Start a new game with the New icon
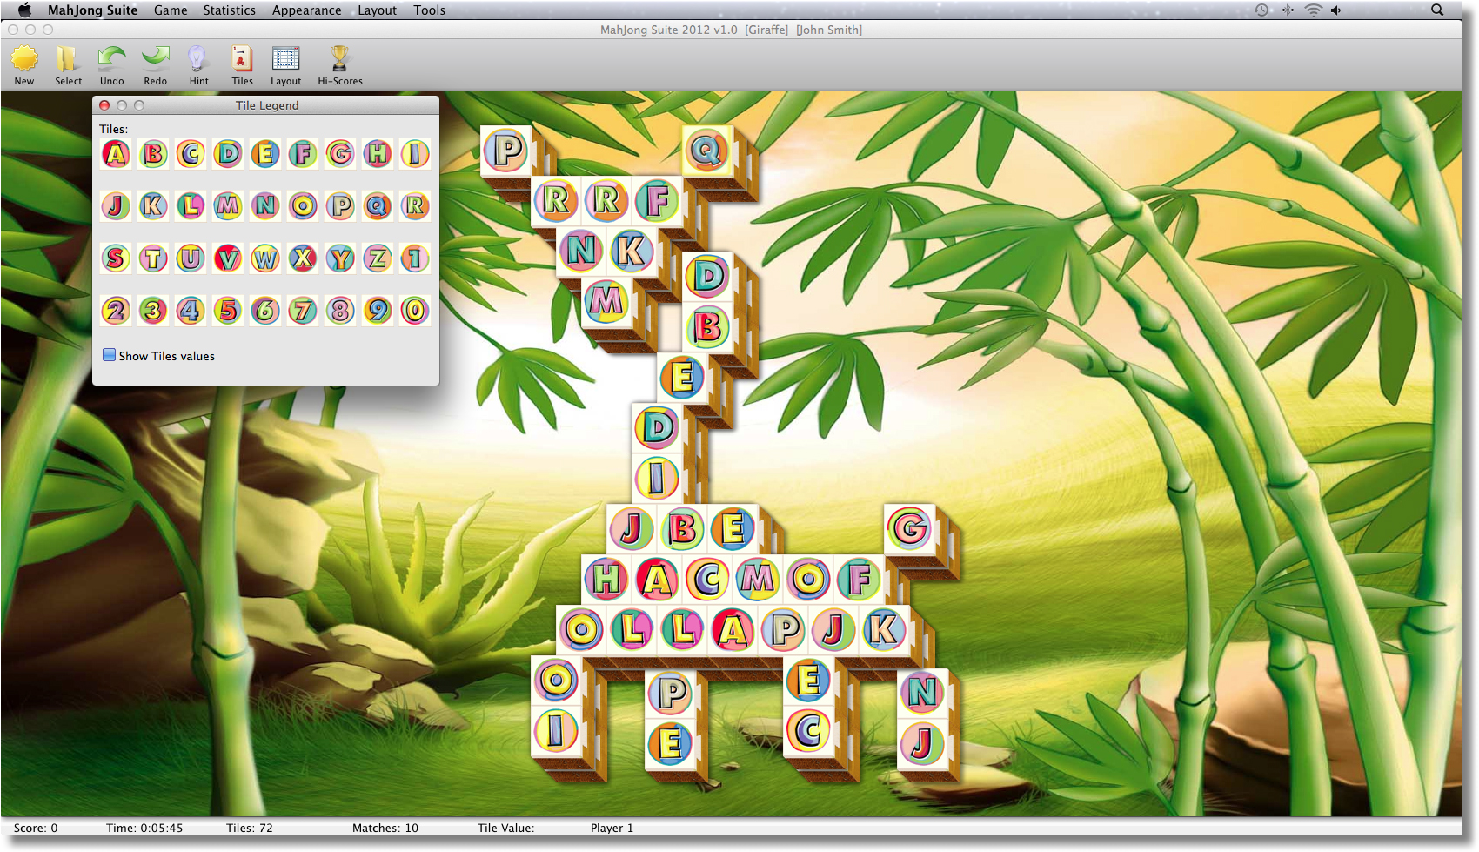Screen dimensions: 1479x852 pos(24,63)
